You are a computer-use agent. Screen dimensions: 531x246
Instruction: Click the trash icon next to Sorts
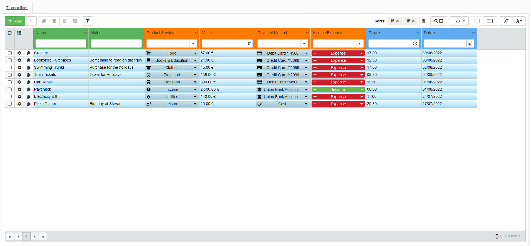[424, 21]
